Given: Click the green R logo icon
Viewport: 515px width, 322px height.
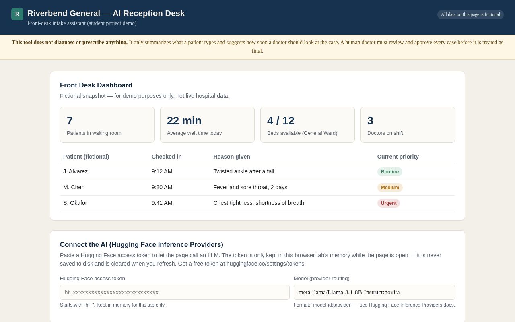Looking at the screenshot, I should click(17, 14).
